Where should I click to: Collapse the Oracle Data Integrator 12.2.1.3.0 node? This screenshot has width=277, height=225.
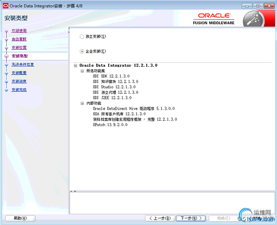click(75, 66)
